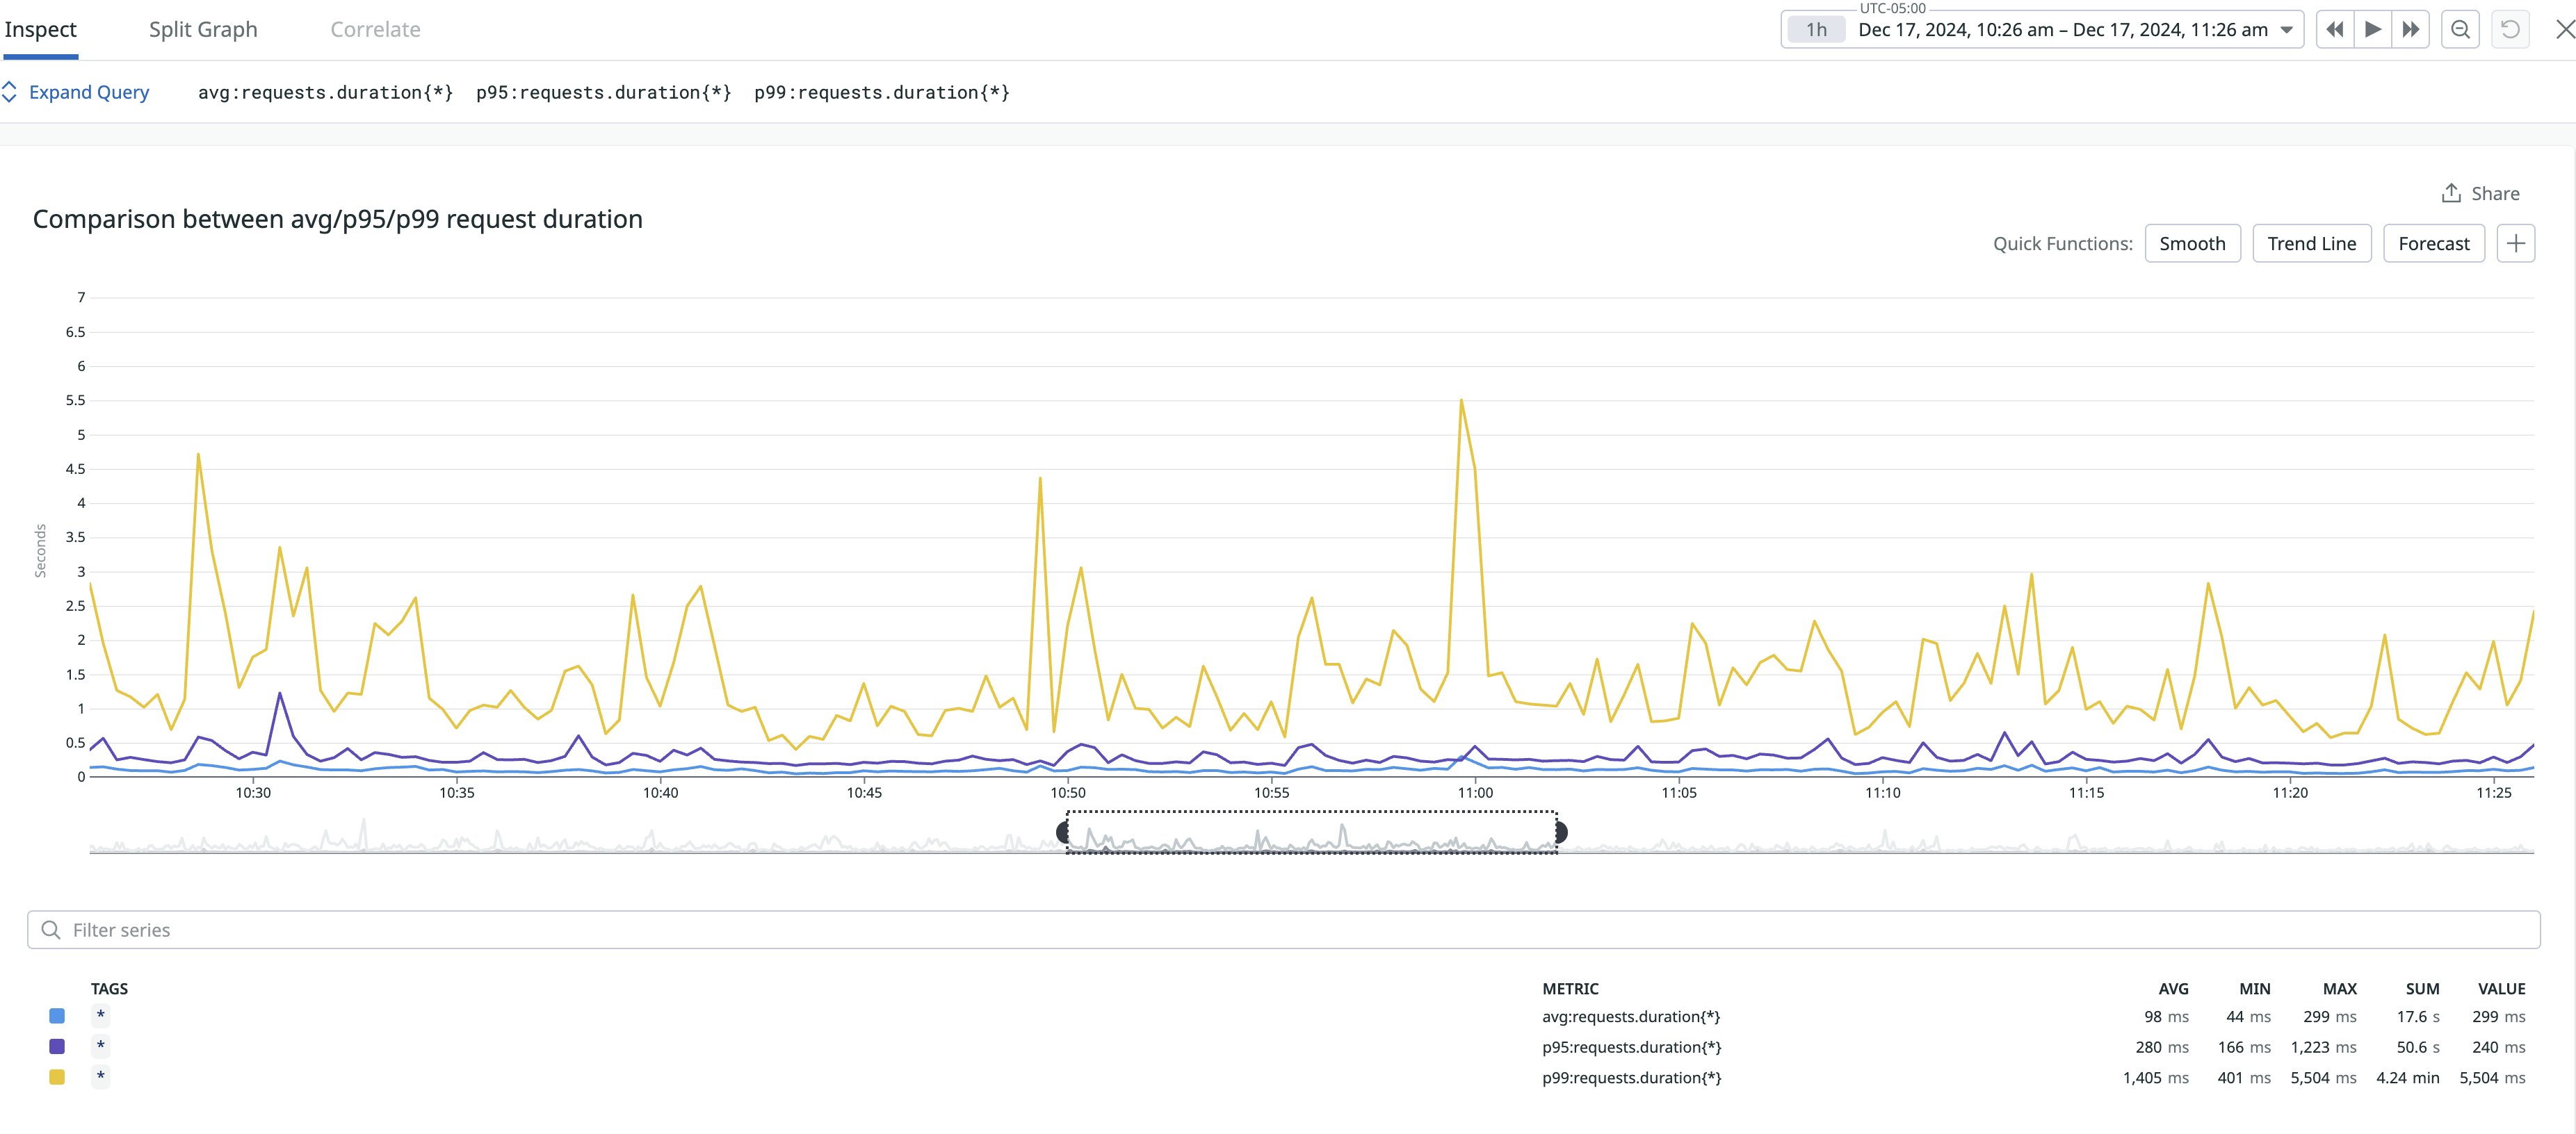Viewport: 2576px width, 1134px height.
Task: Apply the Smooth quick function
Action: (x=2192, y=244)
